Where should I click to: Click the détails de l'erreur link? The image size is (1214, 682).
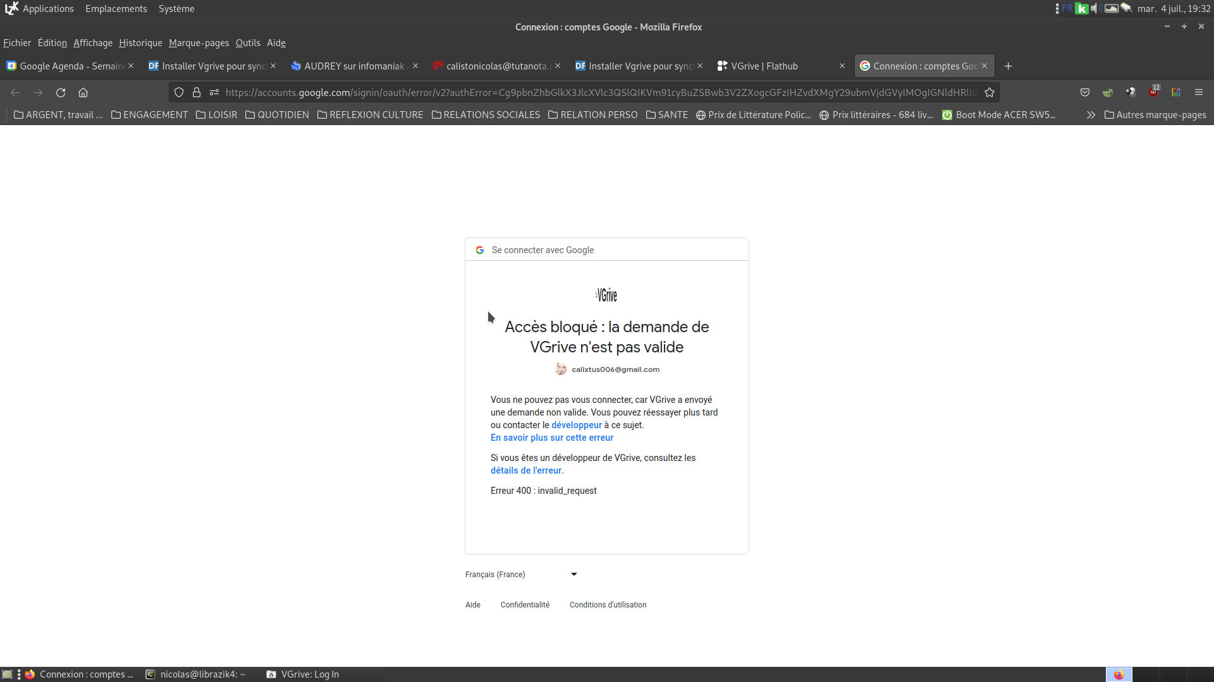coord(525,470)
